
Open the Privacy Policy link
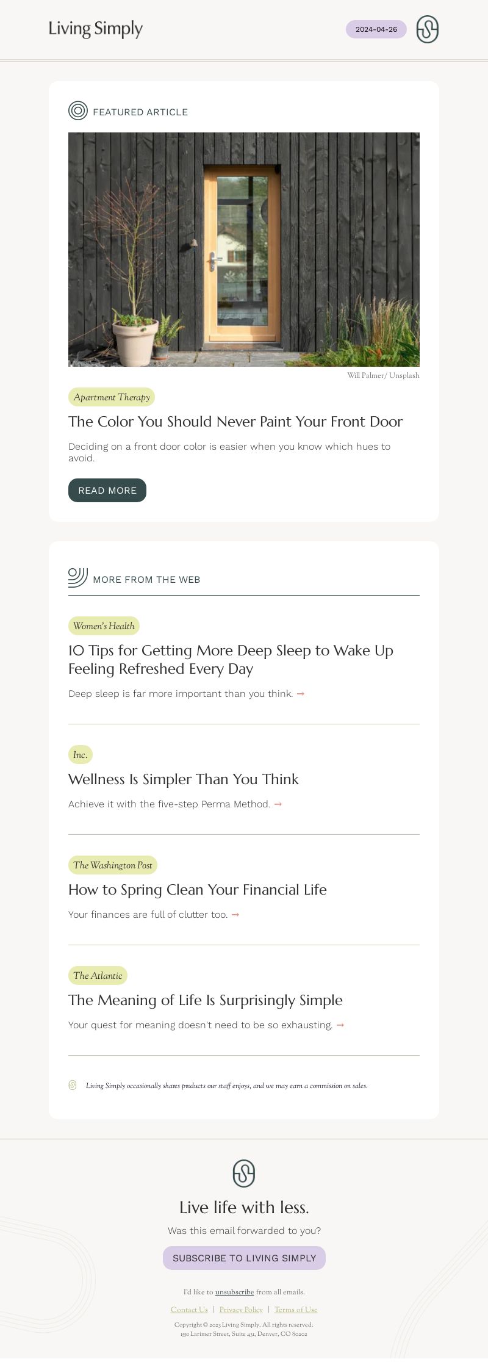241,1310
